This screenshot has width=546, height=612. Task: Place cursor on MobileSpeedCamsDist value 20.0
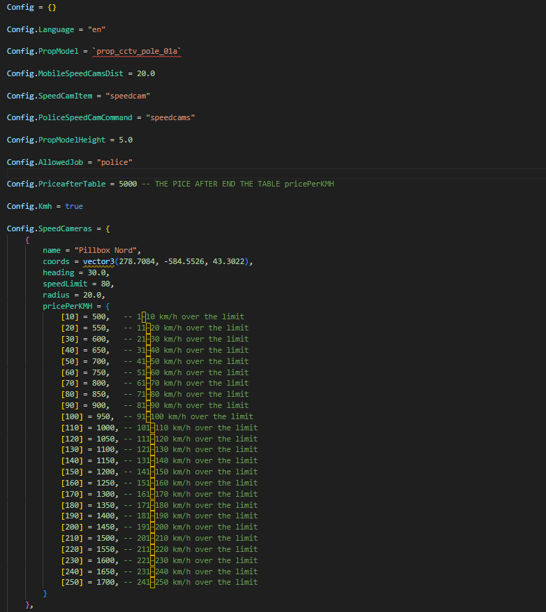(x=146, y=73)
